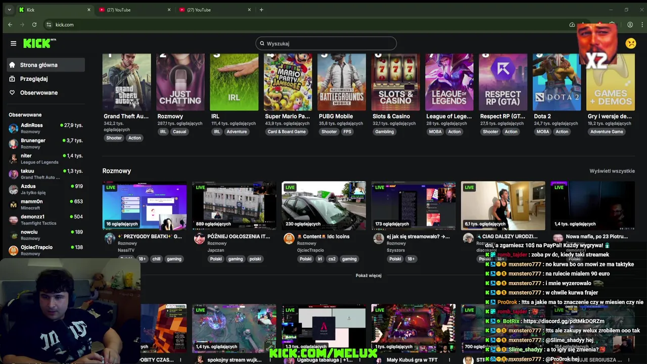Screen dimensions: 647x364
Task: Click Japczan channel name
Action: [x=216, y=250]
